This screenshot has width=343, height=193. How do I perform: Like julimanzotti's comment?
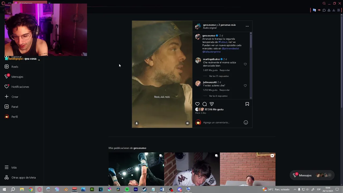pyautogui.click(x=245, y=86)
